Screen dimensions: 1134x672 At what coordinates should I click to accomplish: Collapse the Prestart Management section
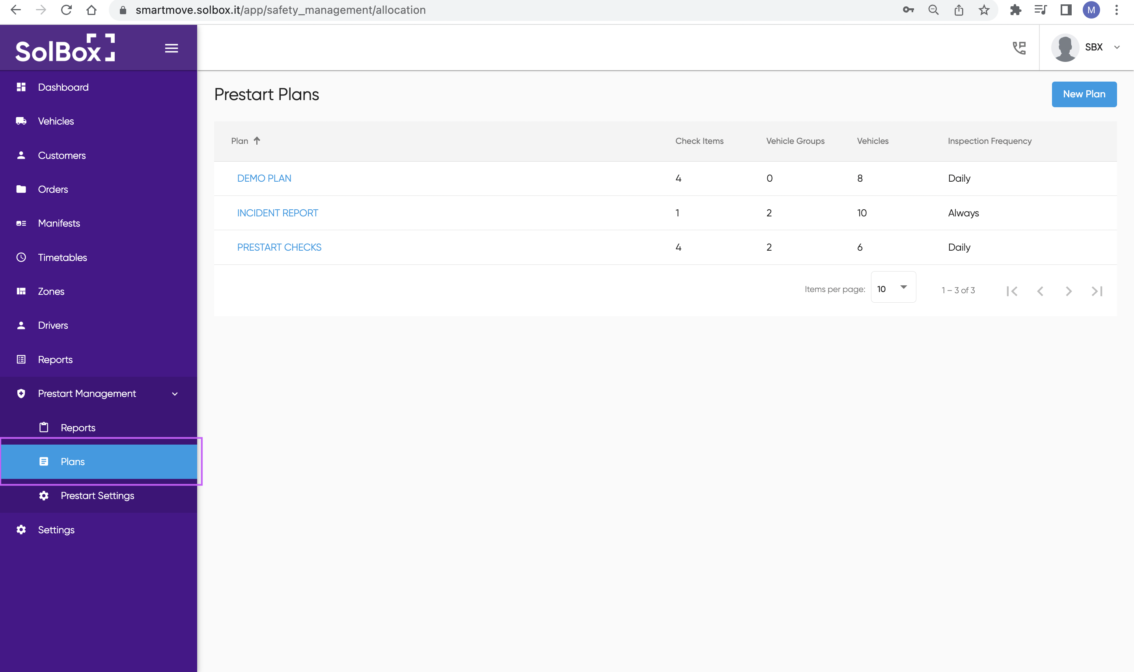click(x=99, y=393)
